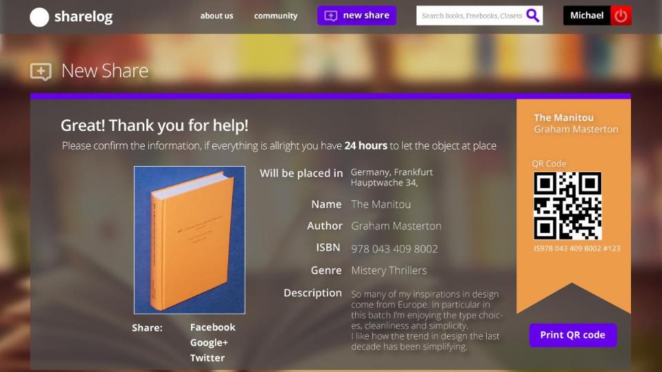Click the QR code image
662x372 pixels.
[x=568, y=206]
